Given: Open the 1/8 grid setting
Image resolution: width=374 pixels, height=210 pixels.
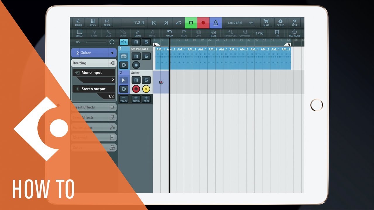Looking at the screenshot, I should 277,33.
